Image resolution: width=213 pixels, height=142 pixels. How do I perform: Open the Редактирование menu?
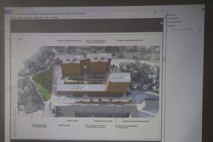click(25, 17)
